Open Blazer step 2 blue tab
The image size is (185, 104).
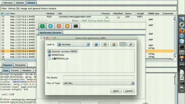click(51, 26)
